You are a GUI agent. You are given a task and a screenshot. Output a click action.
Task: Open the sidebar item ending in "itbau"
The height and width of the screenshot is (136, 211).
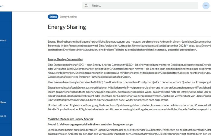coord(3,102)
